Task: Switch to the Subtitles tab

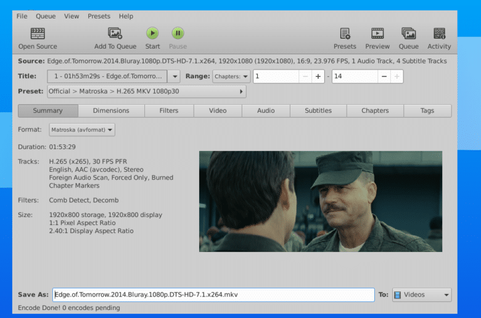Action: click(318, 111)
